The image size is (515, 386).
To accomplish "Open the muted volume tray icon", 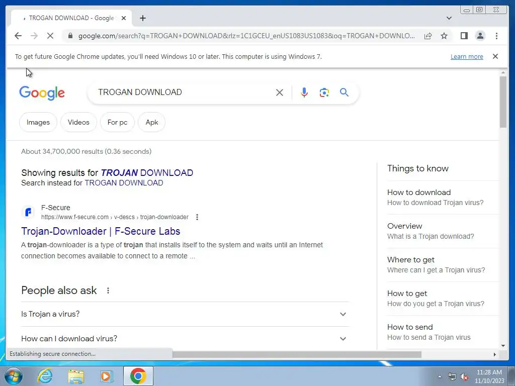I will [x=464, y=376].
